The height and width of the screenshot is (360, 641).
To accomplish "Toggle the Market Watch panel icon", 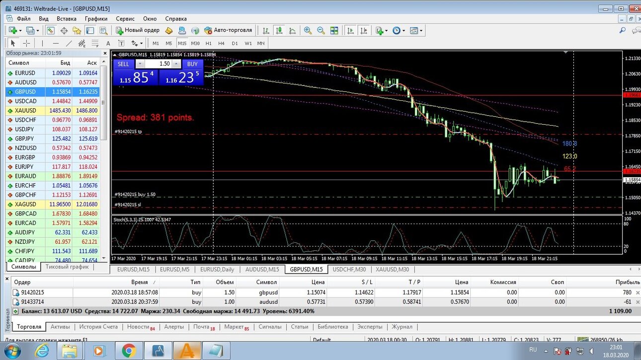I will pyautogui.click(x=51, y=30).
